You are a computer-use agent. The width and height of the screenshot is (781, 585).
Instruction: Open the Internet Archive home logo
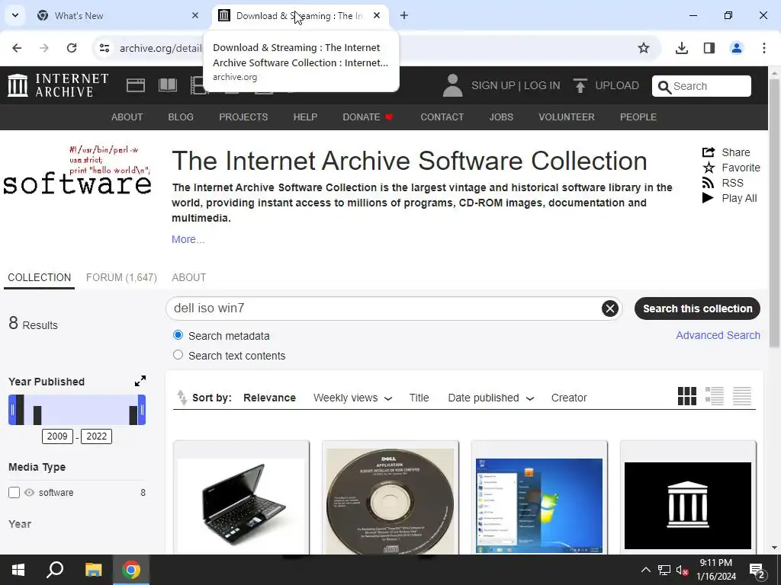point(58,85)
